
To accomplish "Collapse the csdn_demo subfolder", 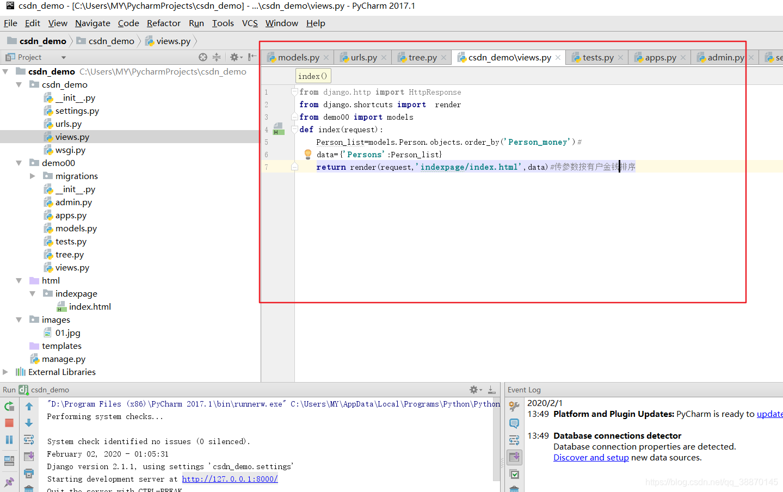I will 19,84.
